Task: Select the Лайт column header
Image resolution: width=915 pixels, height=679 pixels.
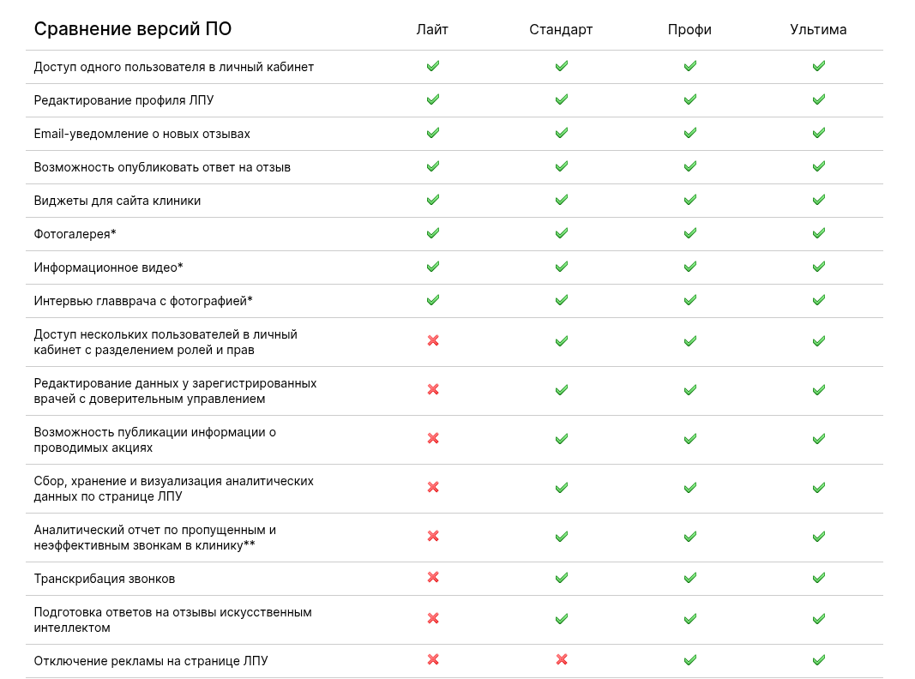Action: coord(432,29)
